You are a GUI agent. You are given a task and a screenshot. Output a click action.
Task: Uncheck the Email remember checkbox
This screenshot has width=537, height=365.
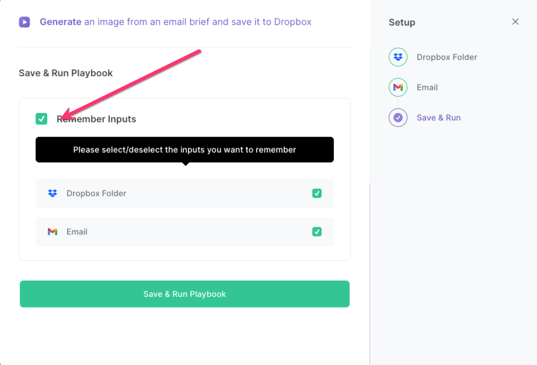[x=316, y=231]
